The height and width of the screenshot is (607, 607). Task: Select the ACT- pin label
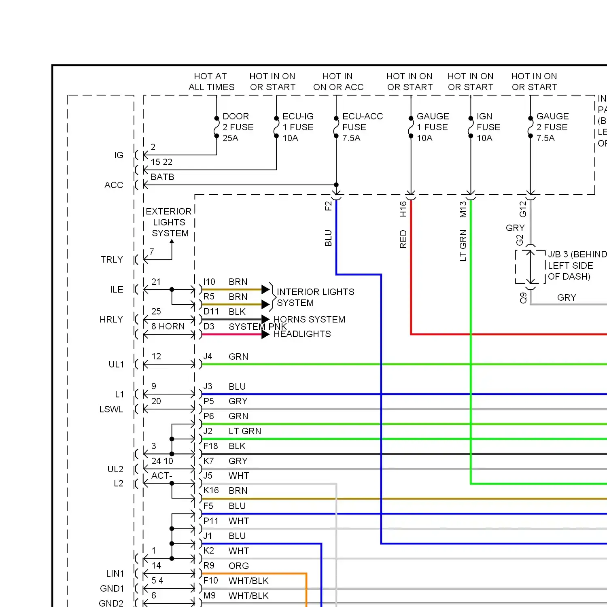pyautogui.click(x=162, y=475)
